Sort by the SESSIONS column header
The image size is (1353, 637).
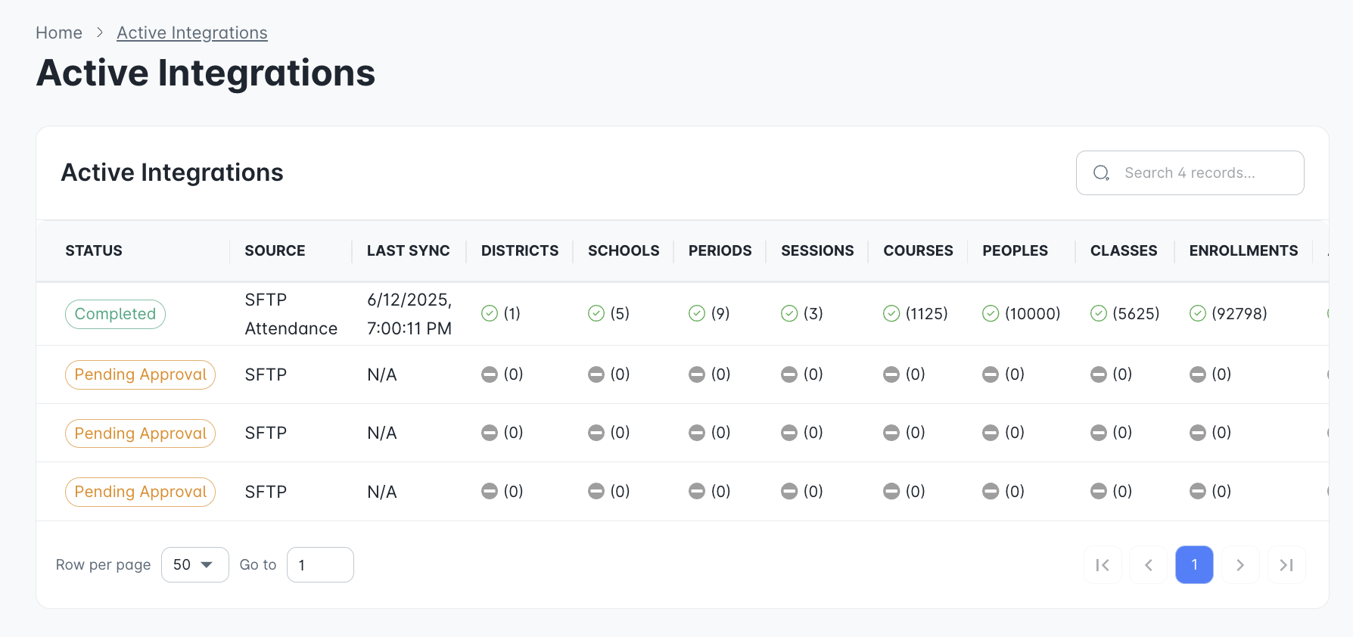tap(817, 250)
